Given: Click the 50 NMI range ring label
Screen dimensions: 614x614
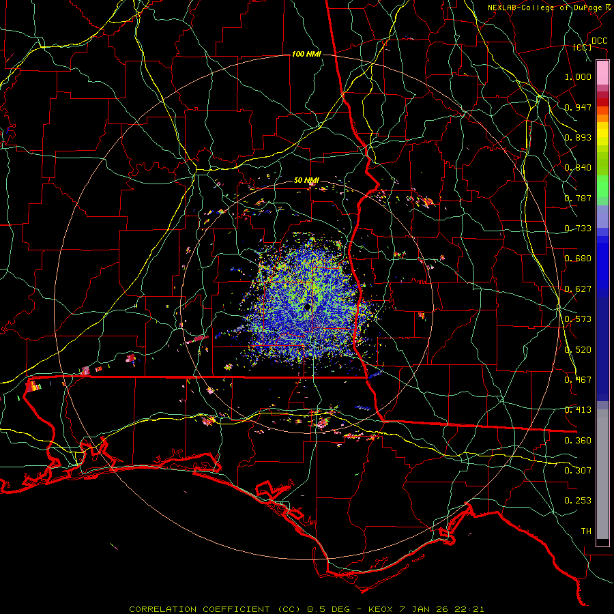Looking at the screenshot, I should (306, 181).
